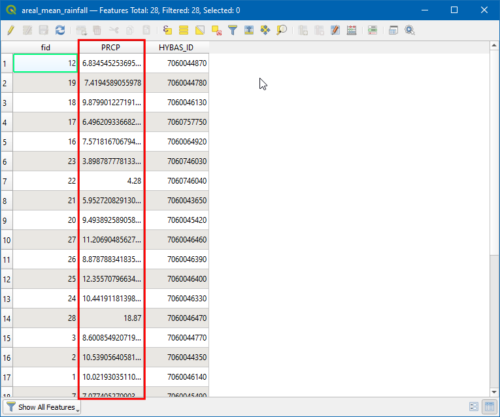Paste features from clipboard
Image resolution: width=500 pixels, height=417 pixels.
pyautogui.click(x=146, y=30)
